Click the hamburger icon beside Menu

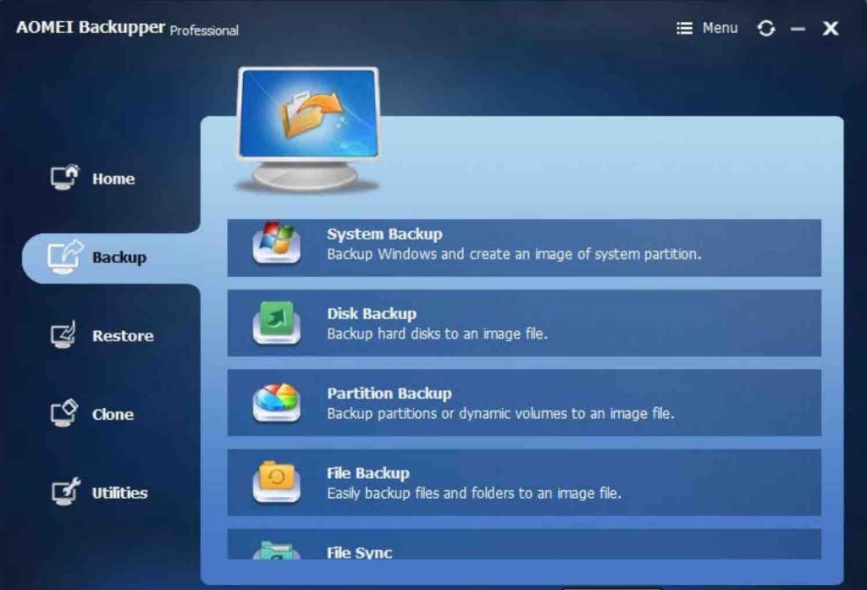pos(683,28)
